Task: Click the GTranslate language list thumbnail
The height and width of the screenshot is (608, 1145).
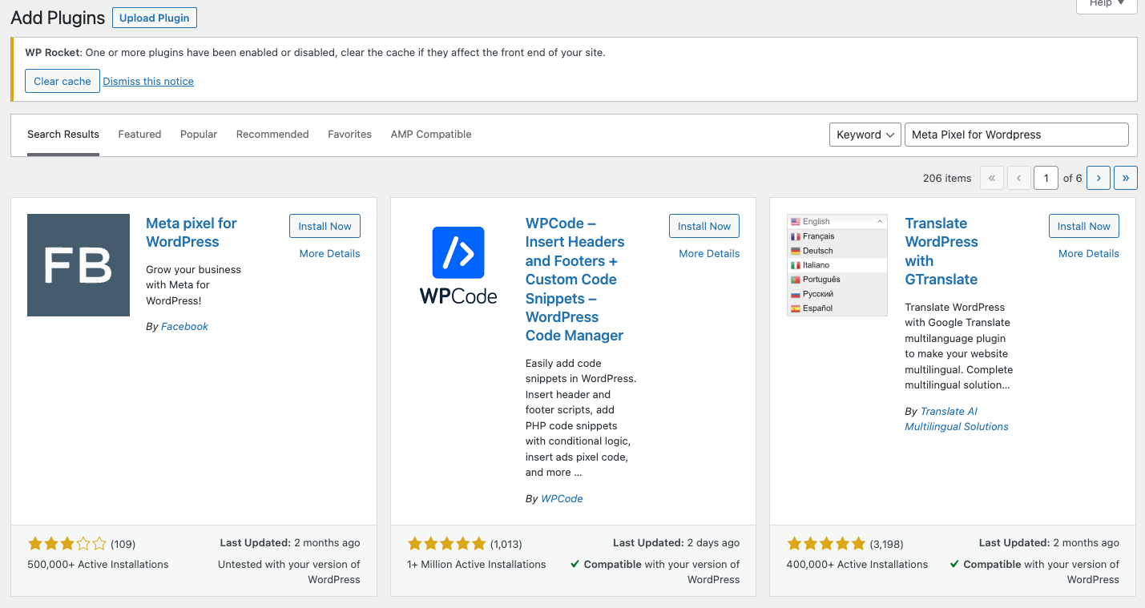Action: pos(837,265)
